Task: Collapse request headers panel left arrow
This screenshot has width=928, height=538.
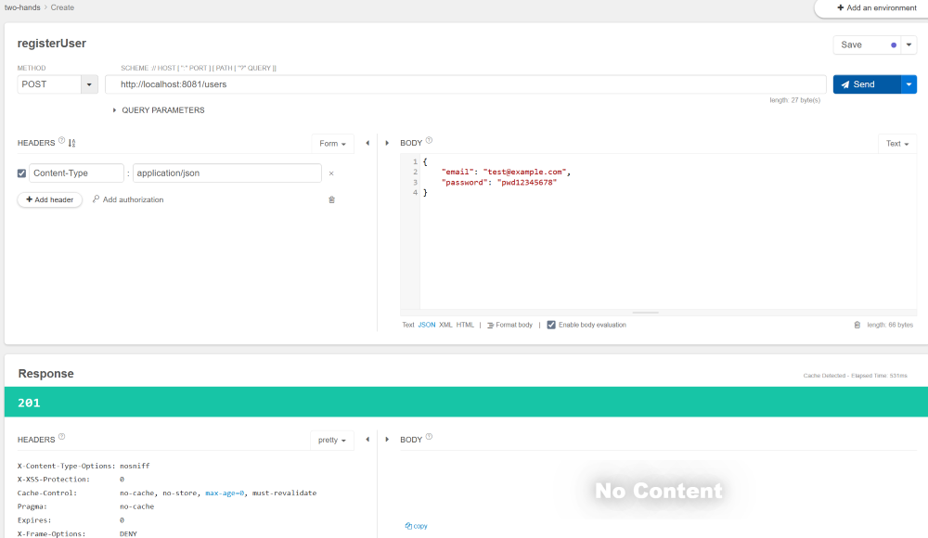Action: coord(367,143)
